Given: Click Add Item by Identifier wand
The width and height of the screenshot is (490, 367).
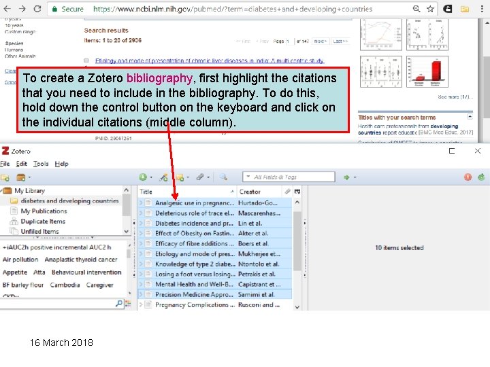Looking at the screenshot, I should 163,177.
